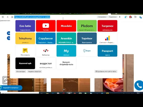Click the Недавно закрытые button
Viewport: 143px width, 107px height.
35,71
